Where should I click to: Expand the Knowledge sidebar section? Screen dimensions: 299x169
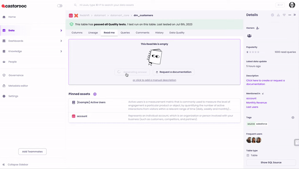click(x=61, y=51)
